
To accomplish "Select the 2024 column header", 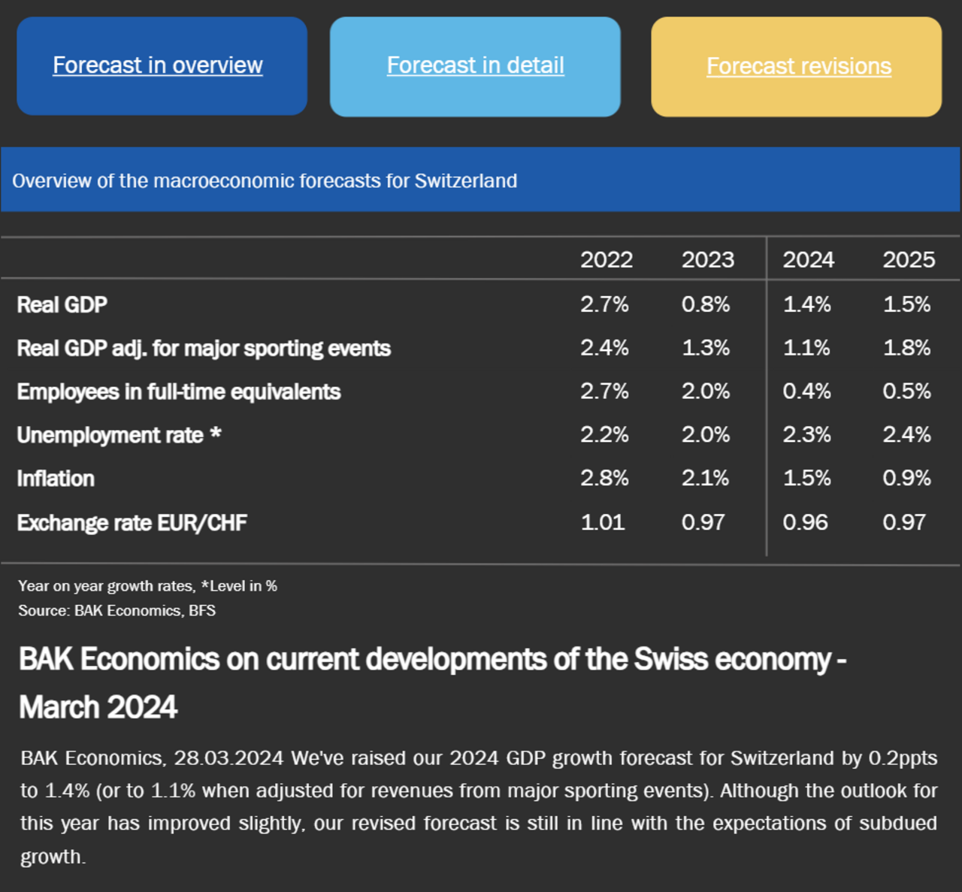I will [x=808, y=260].
